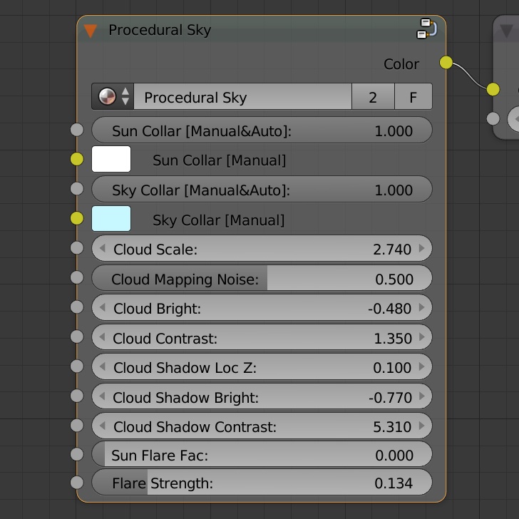519x519 pixels.
Task: Click the Procedural Sky name field
Action: click(242, 97)
